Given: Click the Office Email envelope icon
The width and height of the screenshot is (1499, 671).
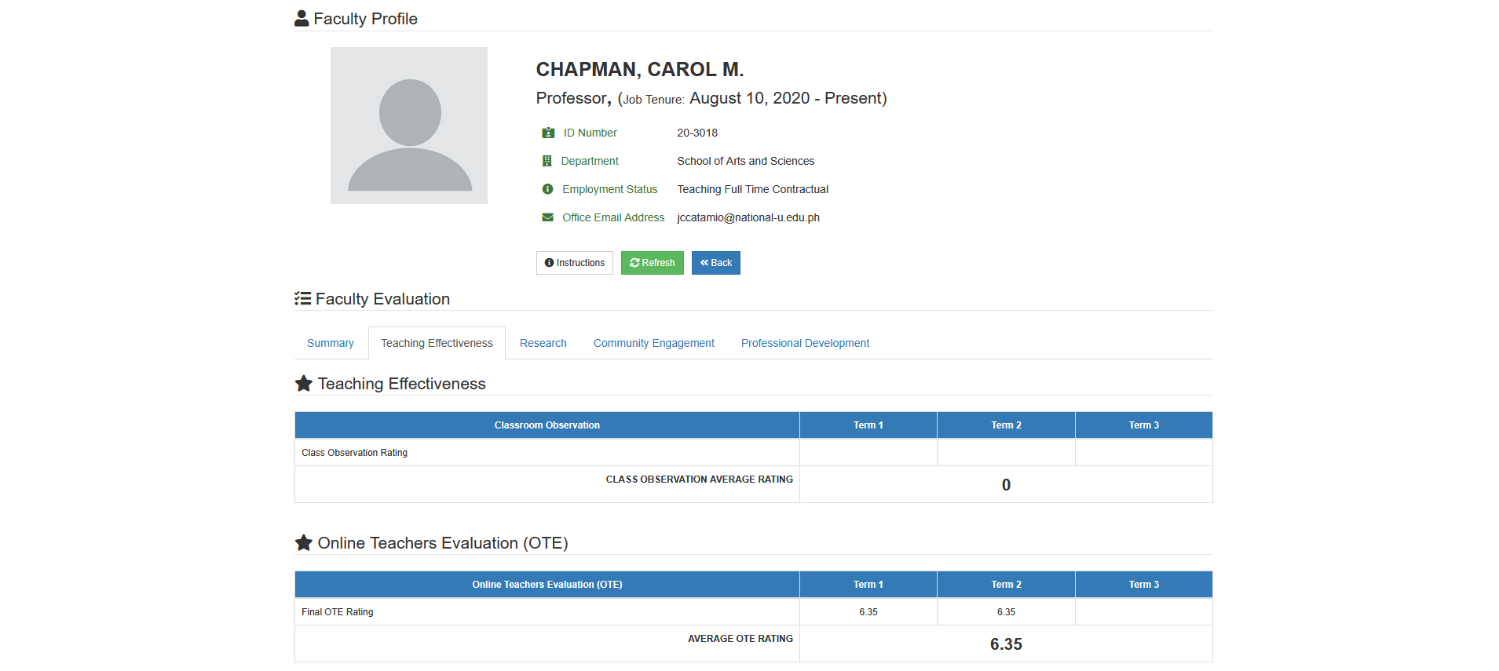Looking at the screenshot, I should 548,217.
